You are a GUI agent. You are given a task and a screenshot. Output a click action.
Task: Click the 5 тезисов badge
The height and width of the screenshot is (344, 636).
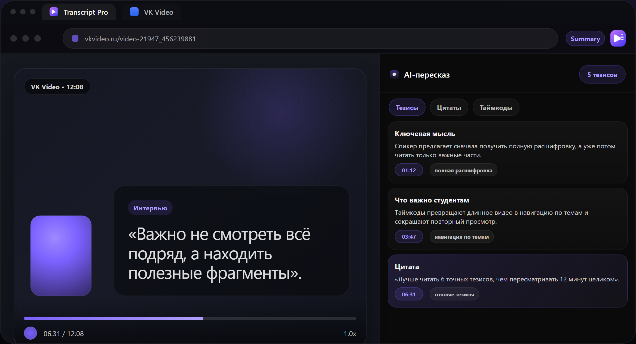(x=602, y=74)
